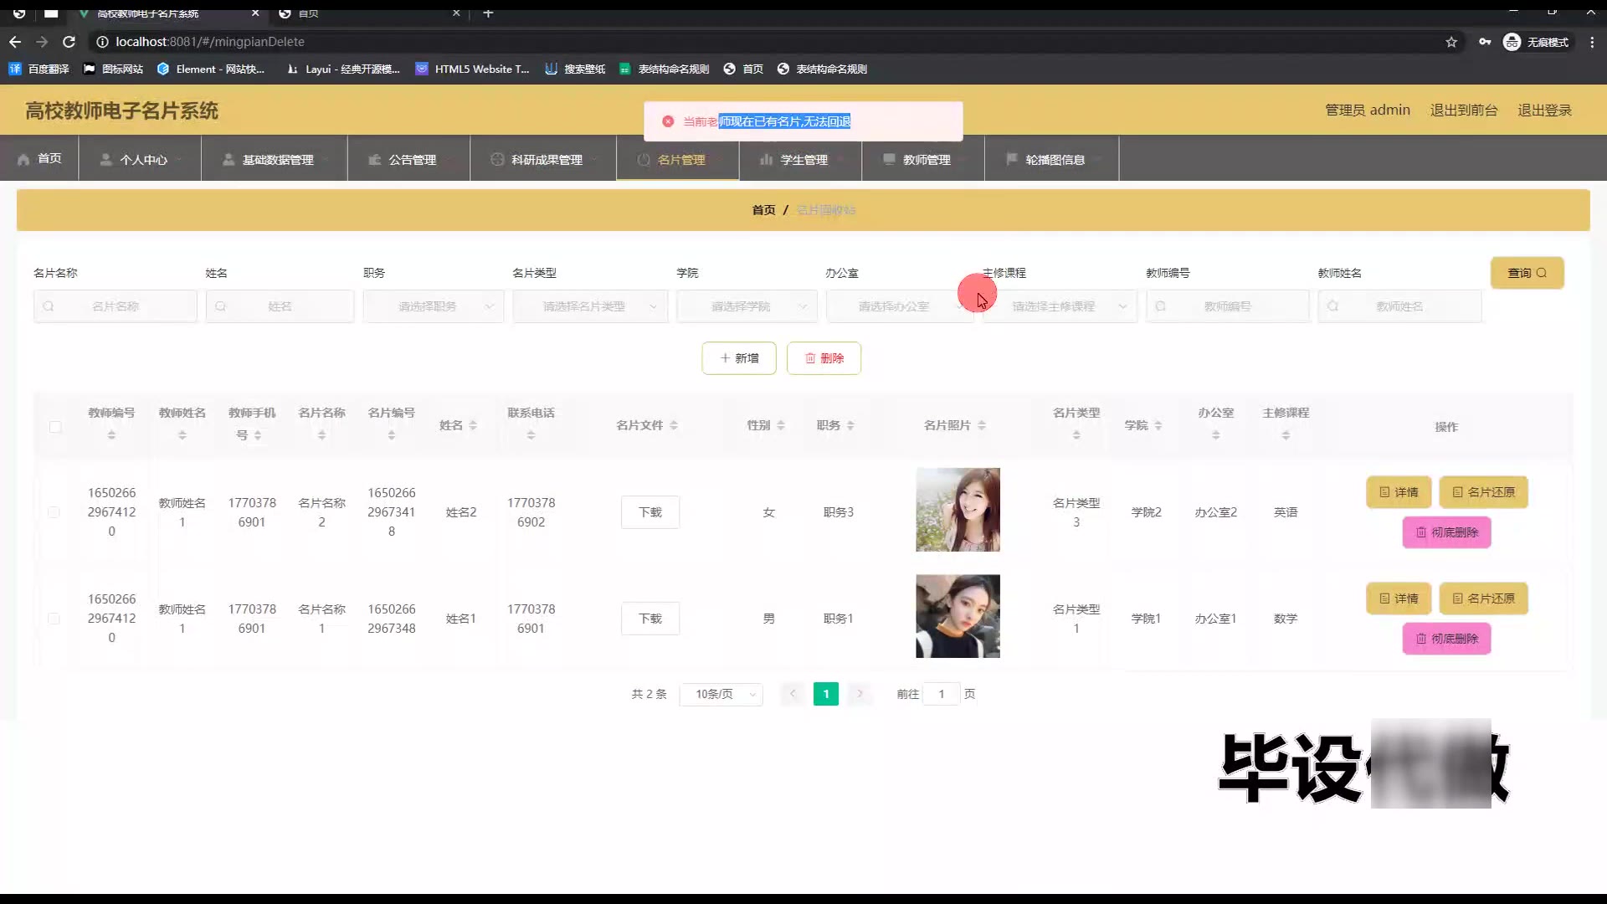Go to previous page arrow in pagination

pos(793,694)
